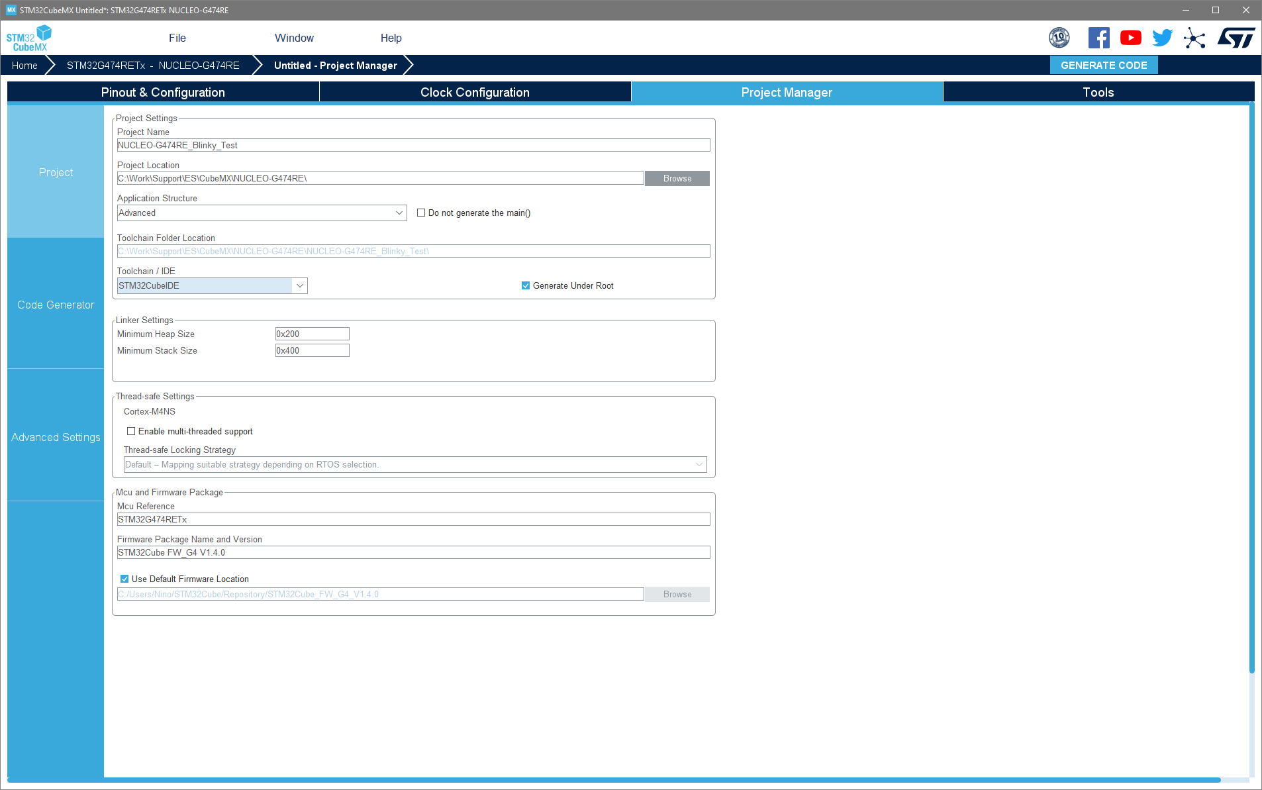The height and width of the screenshot is (790, 1262).
Task: Open the File menu
Action: [177, 38]
